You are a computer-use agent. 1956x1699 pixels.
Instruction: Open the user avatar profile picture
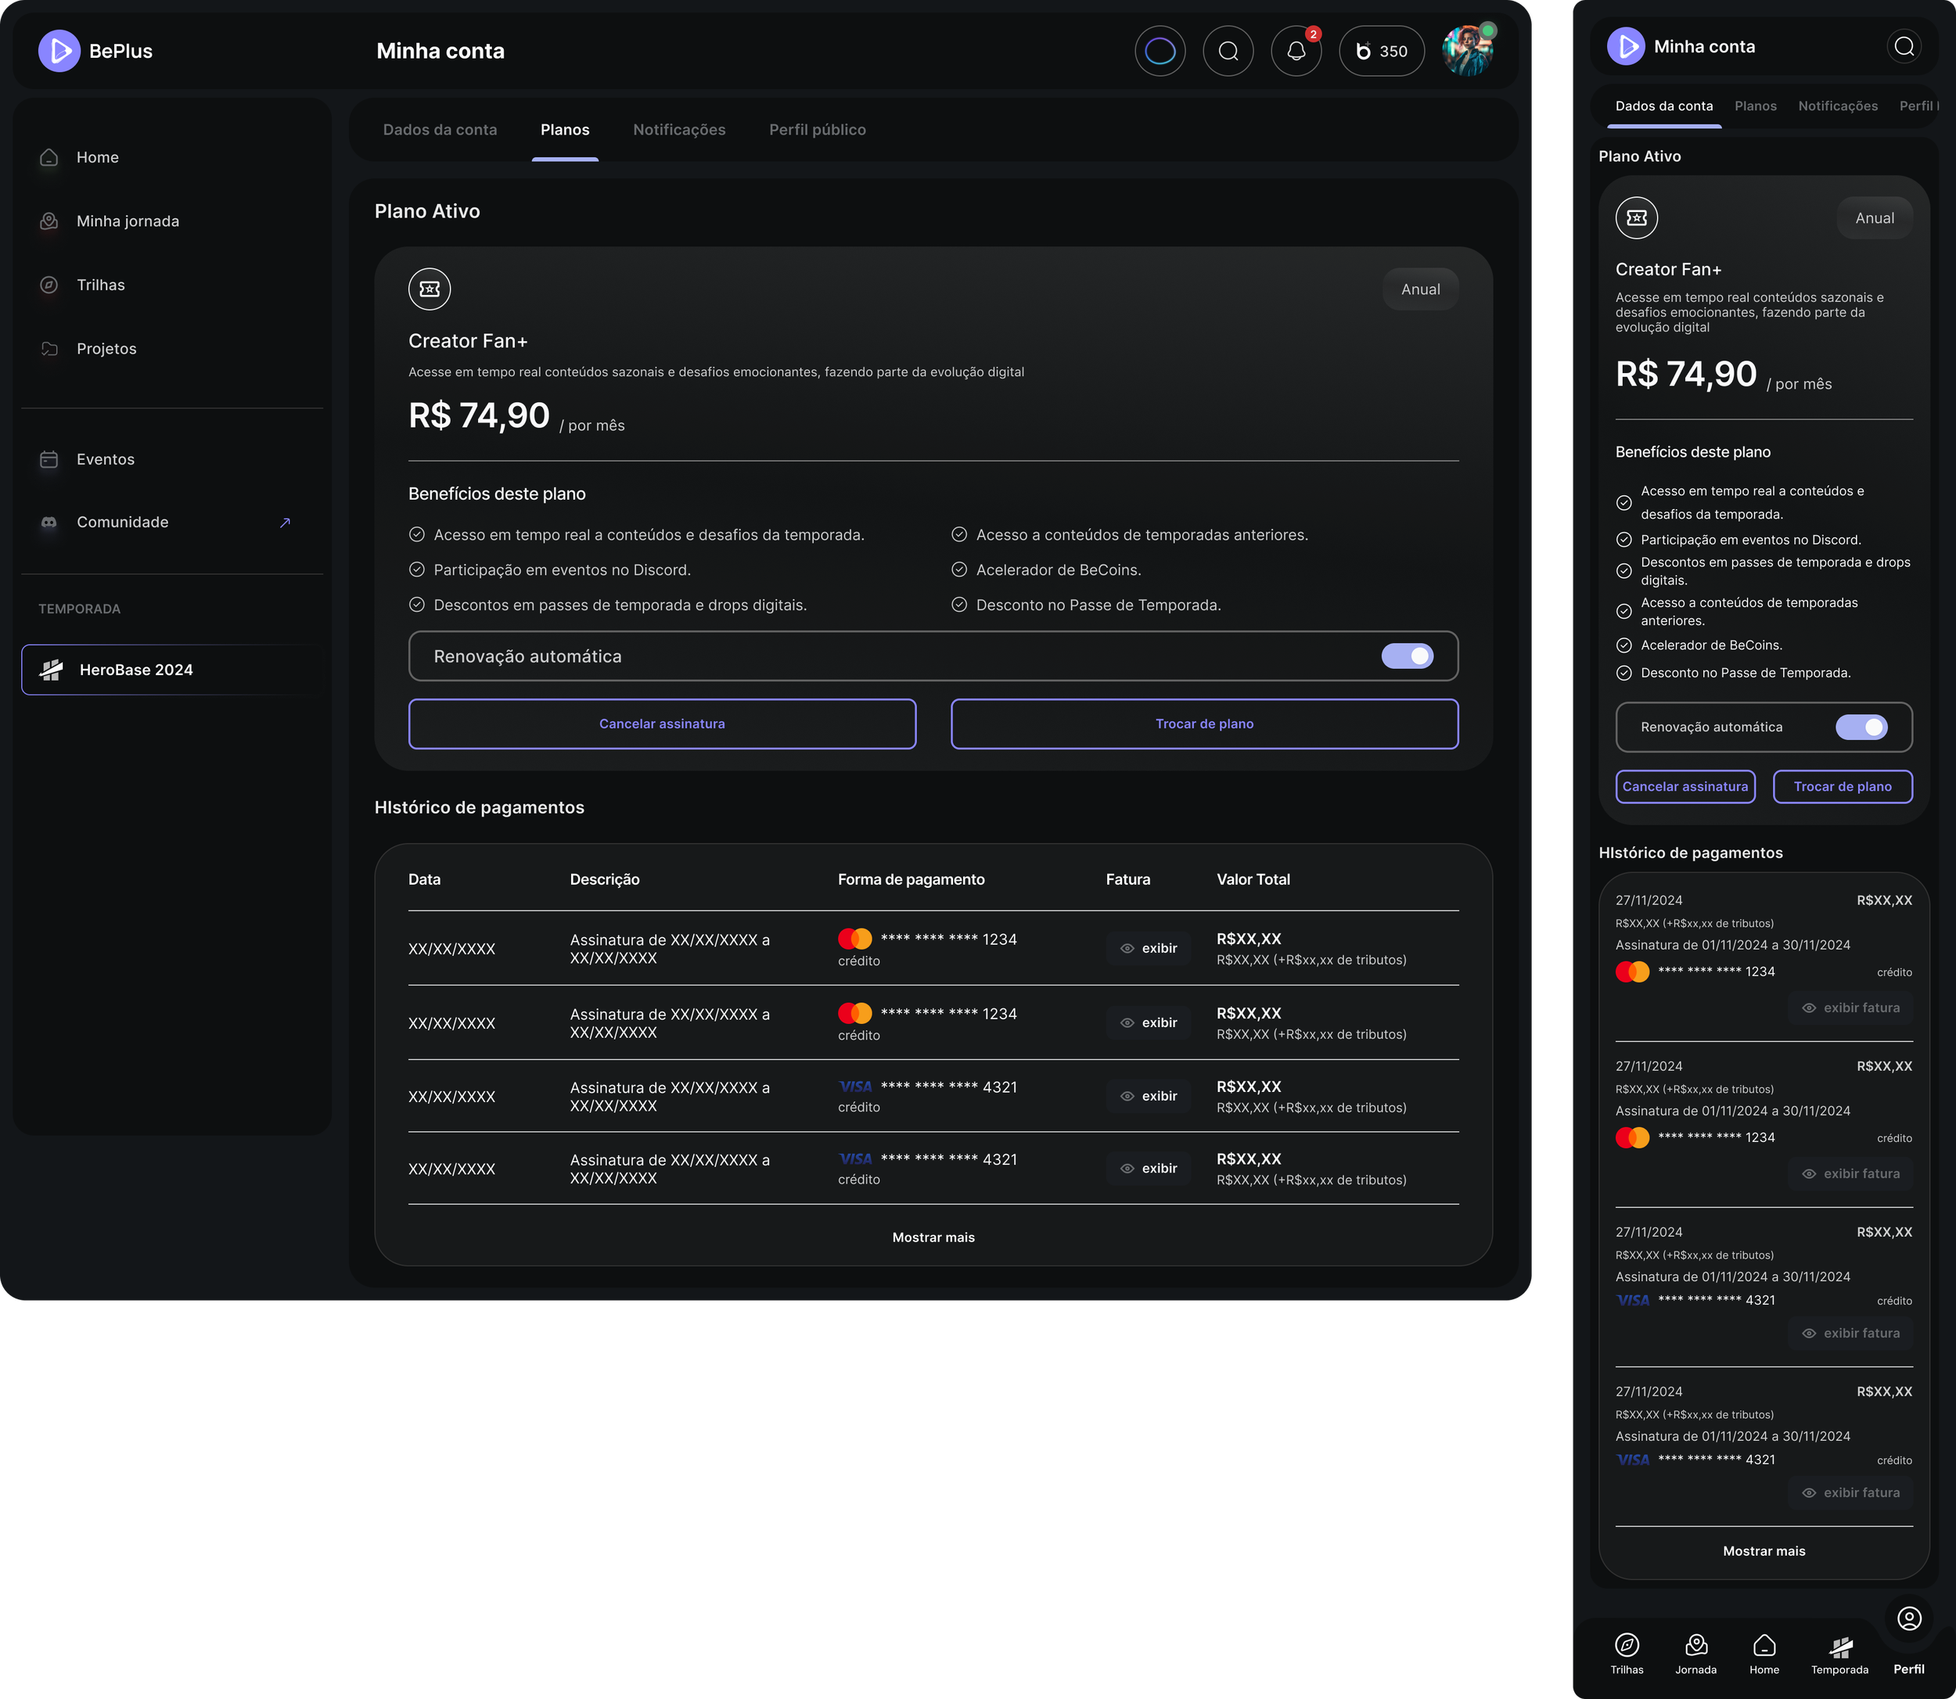pyautogui.click(x=1467, y=51)
